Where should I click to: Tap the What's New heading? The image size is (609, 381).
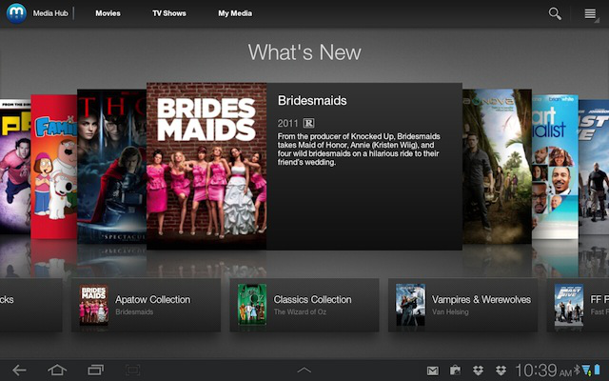click(x=304, y=52)
